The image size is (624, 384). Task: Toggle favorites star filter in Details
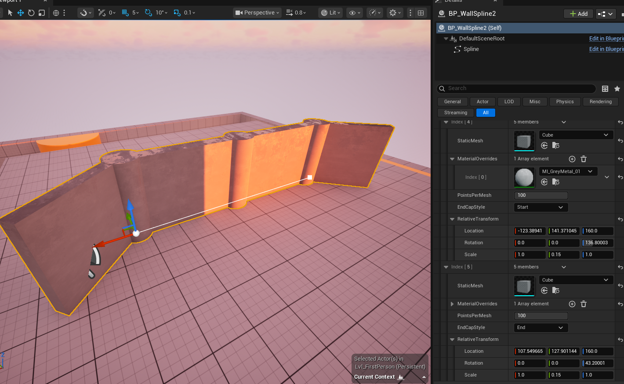click(617, 89)
